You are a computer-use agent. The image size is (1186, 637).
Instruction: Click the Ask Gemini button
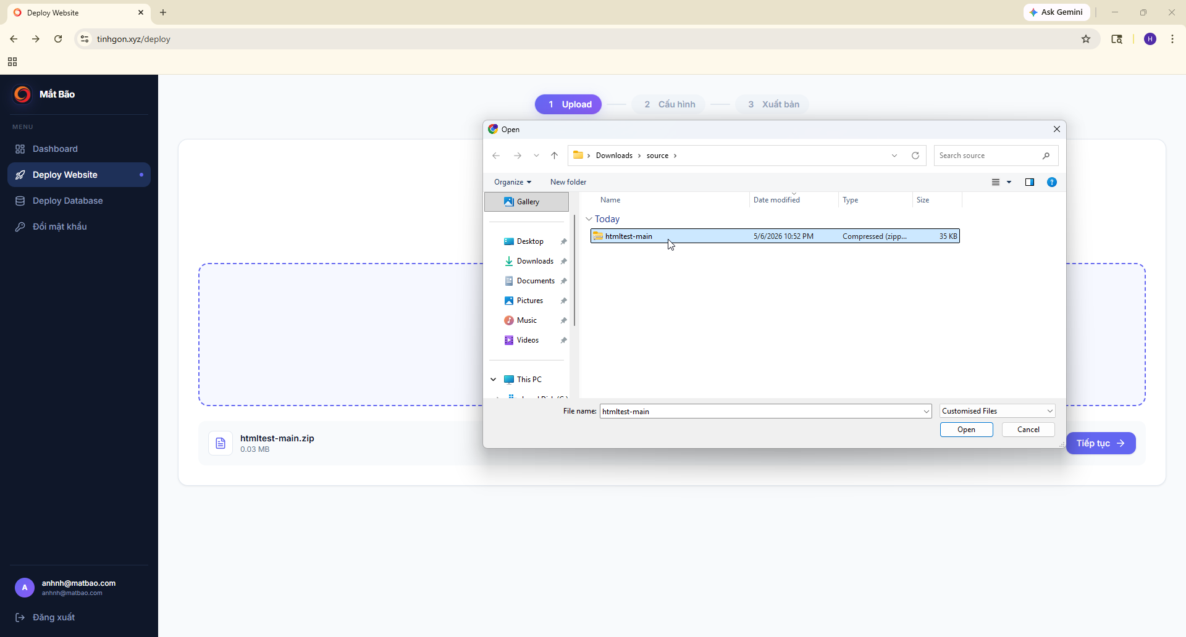click(1056, 12)
